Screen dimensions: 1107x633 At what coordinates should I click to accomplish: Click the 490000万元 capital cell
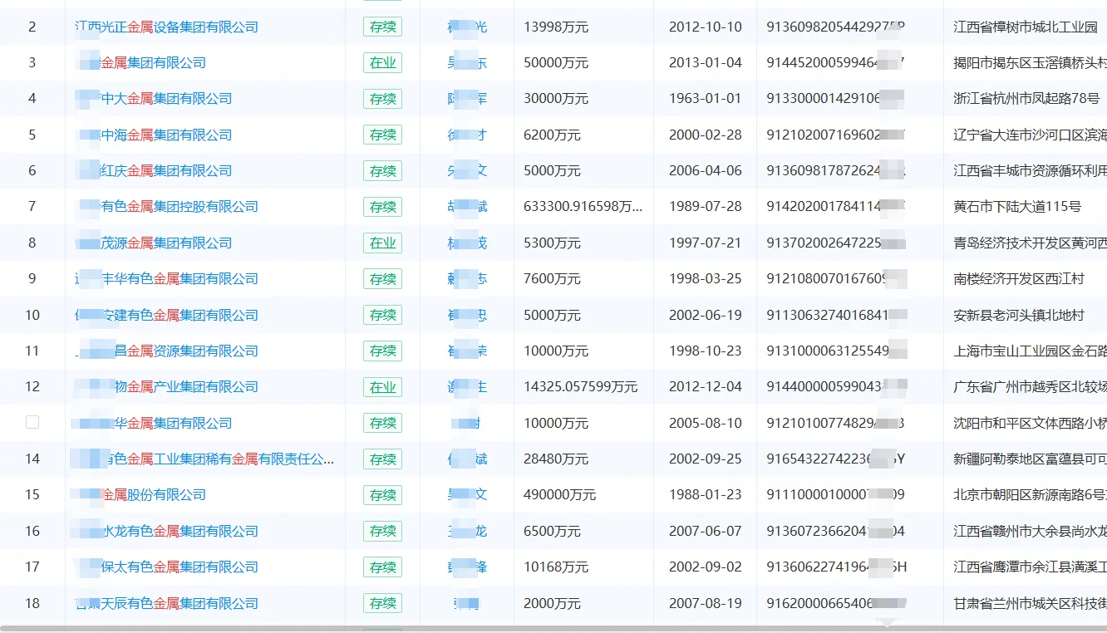[560, 494]
